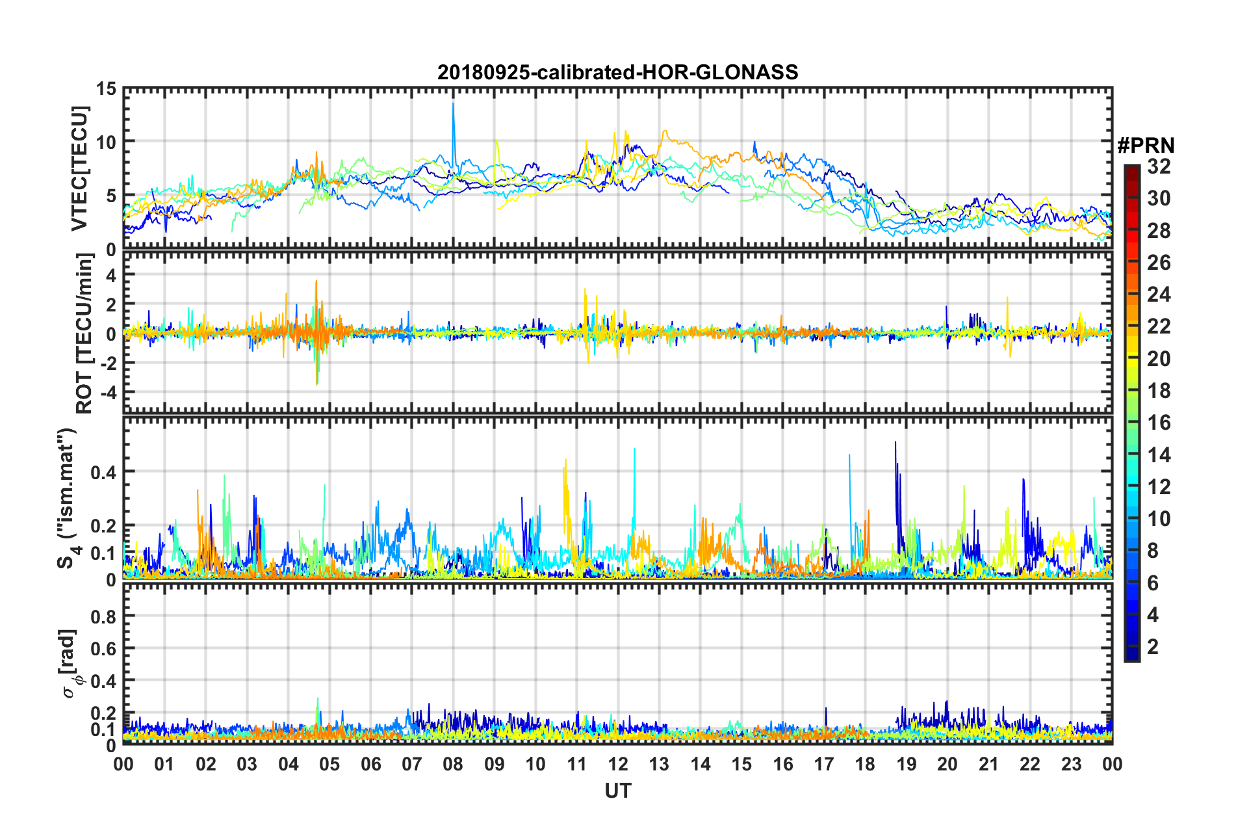
Task: Click the colorbar tick label 16
Action: [x=1159, y=423]
